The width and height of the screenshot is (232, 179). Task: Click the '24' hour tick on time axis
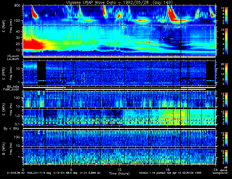(x=216, y=169)
